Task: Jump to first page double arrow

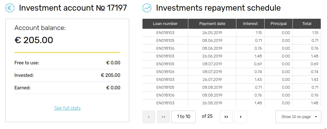Action: 163,117
